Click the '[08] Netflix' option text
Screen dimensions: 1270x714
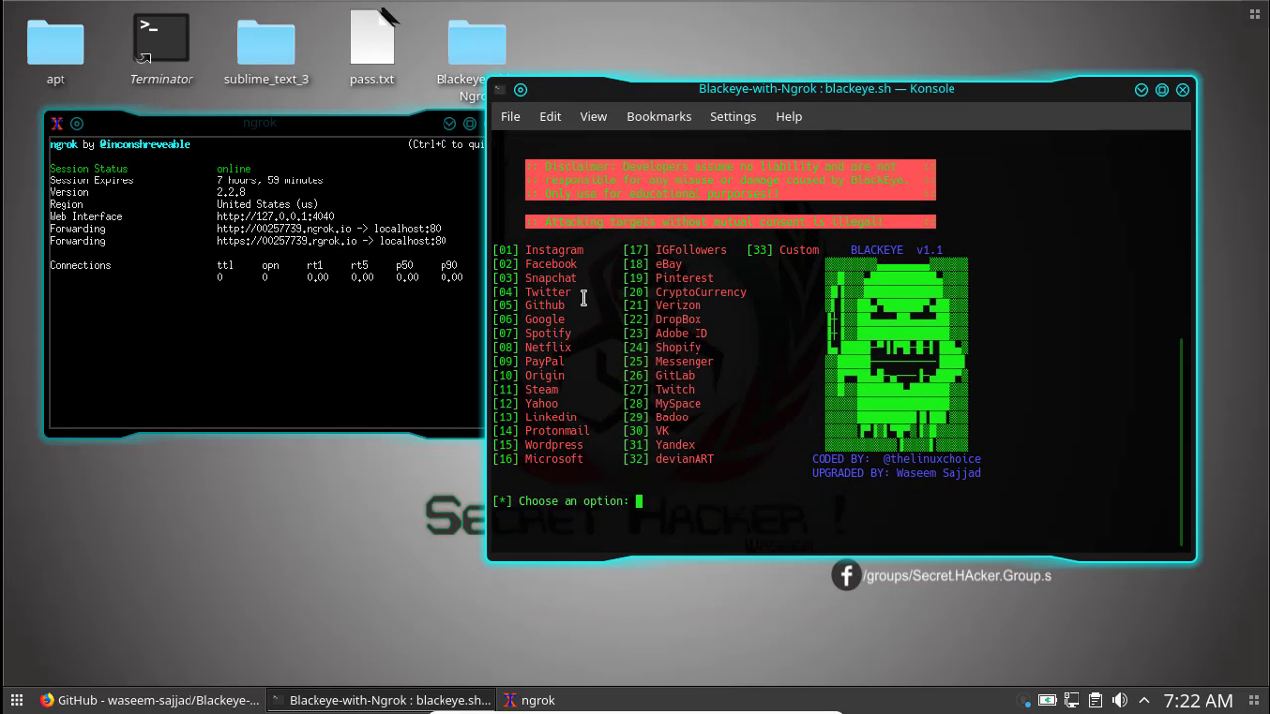click(x=532, y=347)
